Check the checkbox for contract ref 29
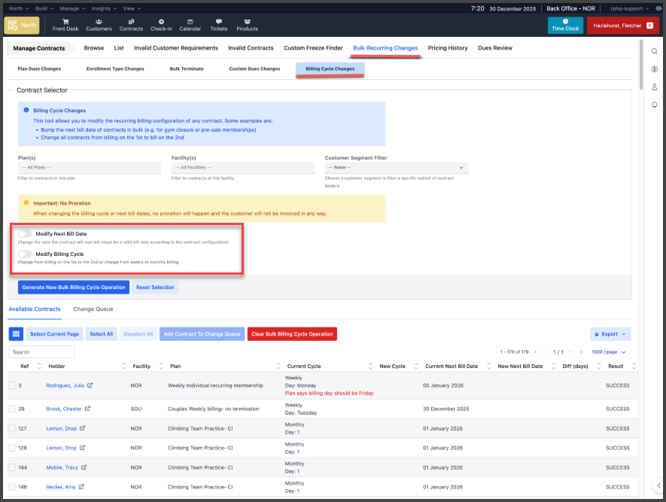This screenshot has width=666, height=502. (x=11, y=409)
